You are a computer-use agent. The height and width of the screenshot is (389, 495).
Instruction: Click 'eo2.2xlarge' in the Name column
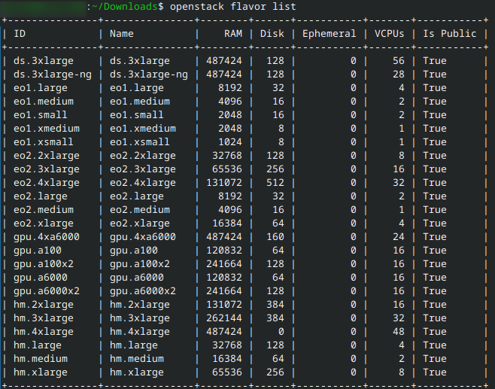(x=143, y=156)
